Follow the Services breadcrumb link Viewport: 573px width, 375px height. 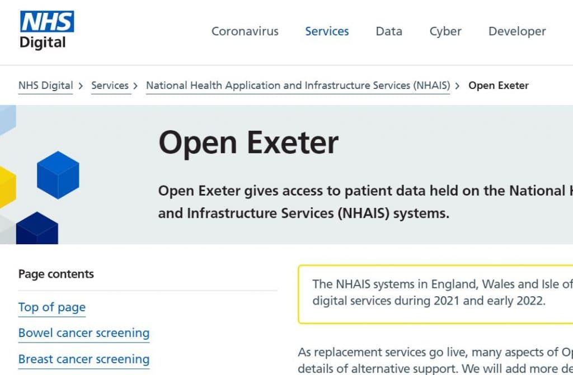(x=110, y=86)
